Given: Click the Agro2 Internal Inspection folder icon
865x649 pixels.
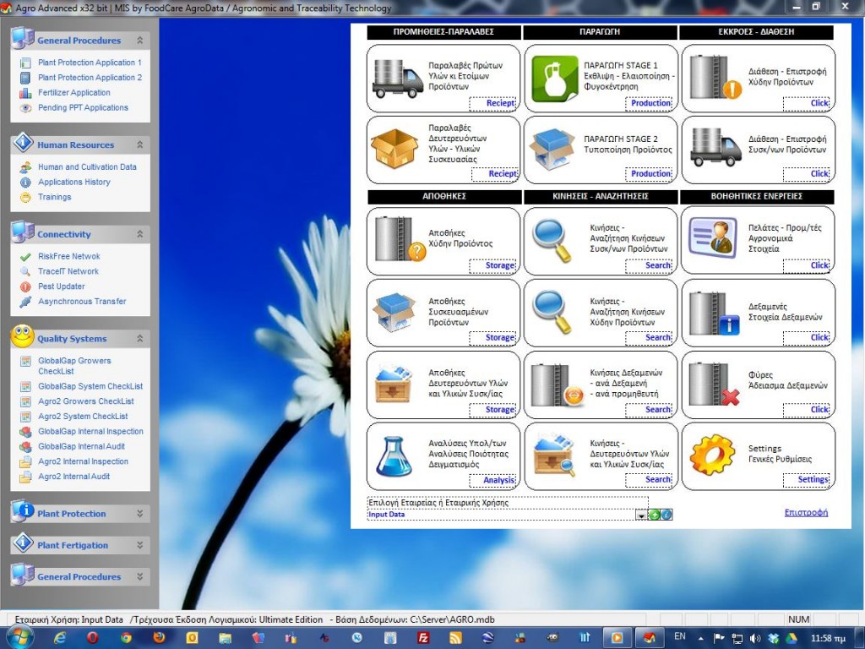Looking at the screenshot, I should click(x=25, y=462).
